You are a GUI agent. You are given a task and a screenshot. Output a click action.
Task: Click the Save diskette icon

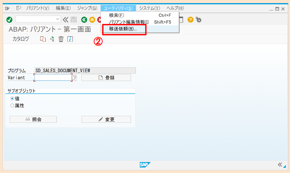click(x=74, y=19)
